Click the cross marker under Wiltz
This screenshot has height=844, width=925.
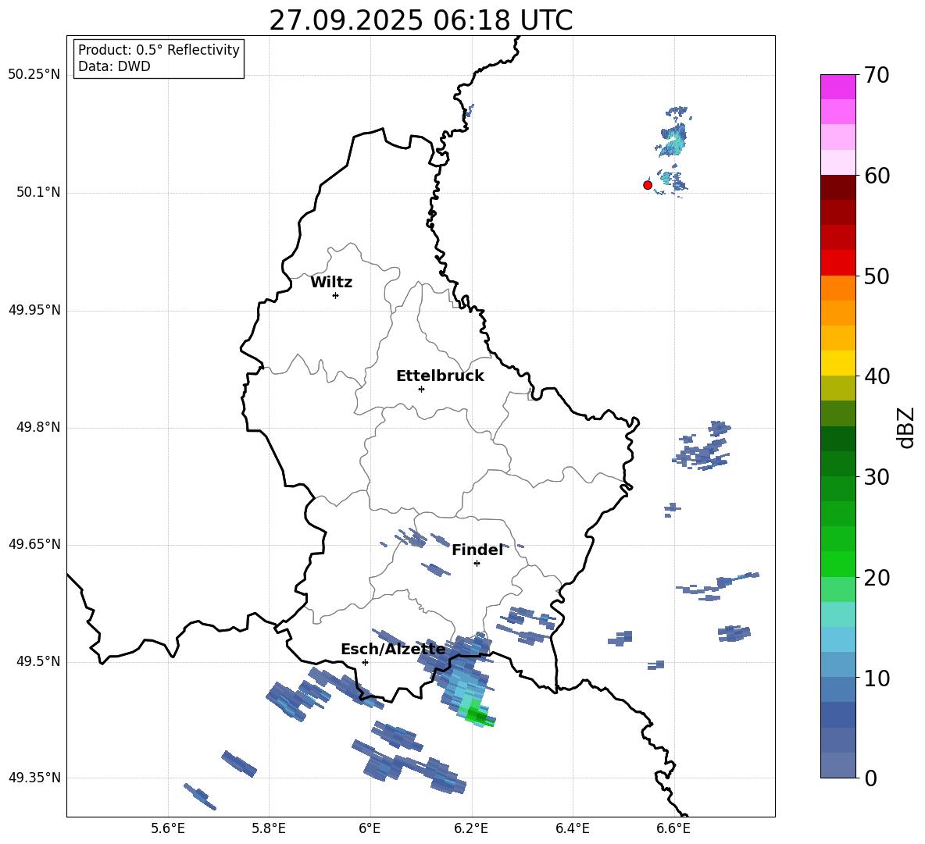[x=336, y=295]
